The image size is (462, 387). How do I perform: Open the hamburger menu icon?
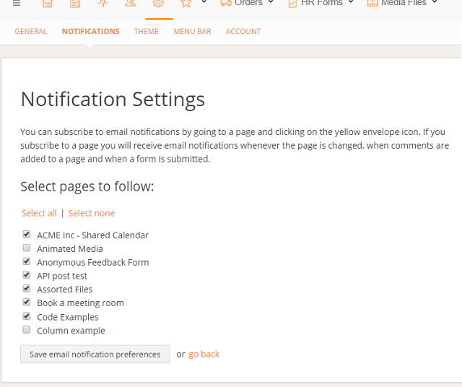click(17, 4)
